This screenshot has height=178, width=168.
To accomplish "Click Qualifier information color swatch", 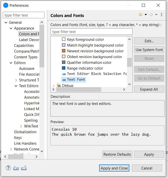I will coord(64,62).
